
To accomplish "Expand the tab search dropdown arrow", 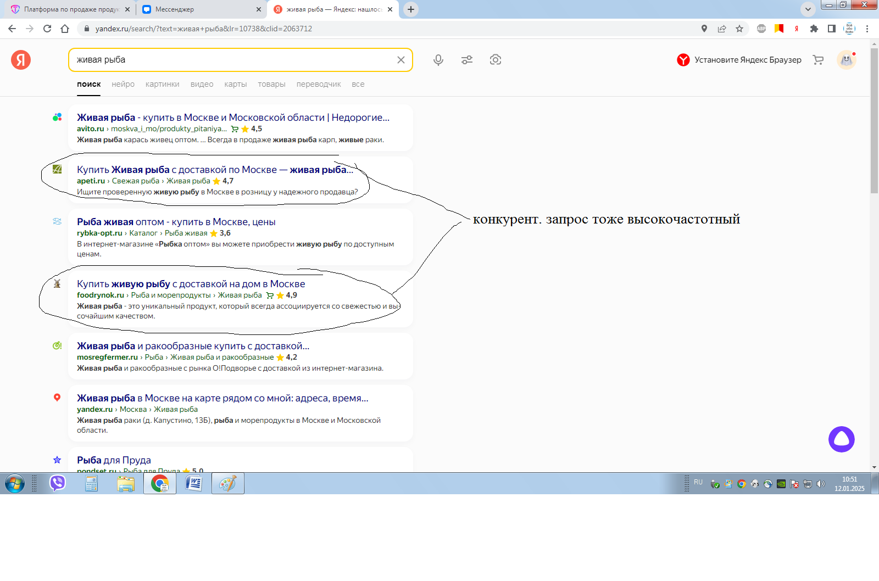I will tap(808, 9).
